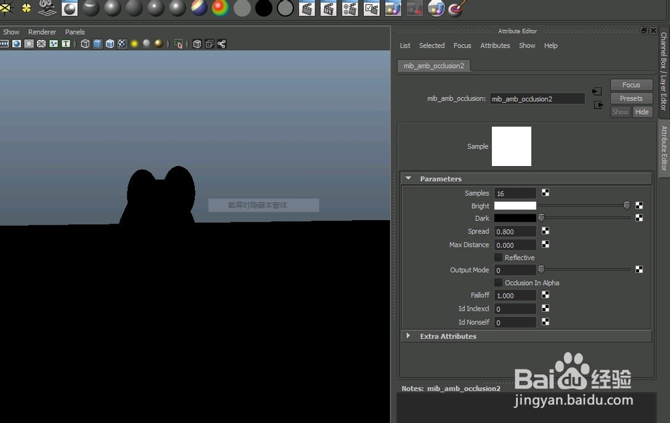Click the camera-on-grid shelf icon
The width and height of the screenshot is (670, 423).
pyautogui.click(x=47, y=7)
